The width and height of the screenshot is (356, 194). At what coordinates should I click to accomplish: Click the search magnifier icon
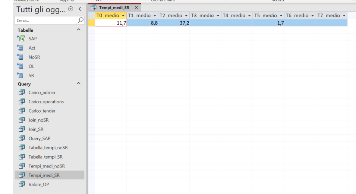tap(81, 20)
